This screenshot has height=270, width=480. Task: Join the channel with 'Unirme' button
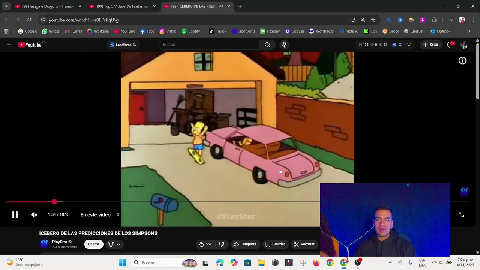(94, 244)
